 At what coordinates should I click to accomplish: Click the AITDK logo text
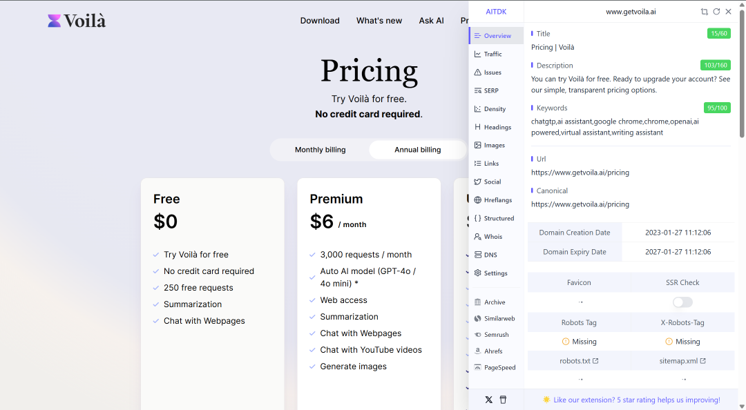pos(496,12)
